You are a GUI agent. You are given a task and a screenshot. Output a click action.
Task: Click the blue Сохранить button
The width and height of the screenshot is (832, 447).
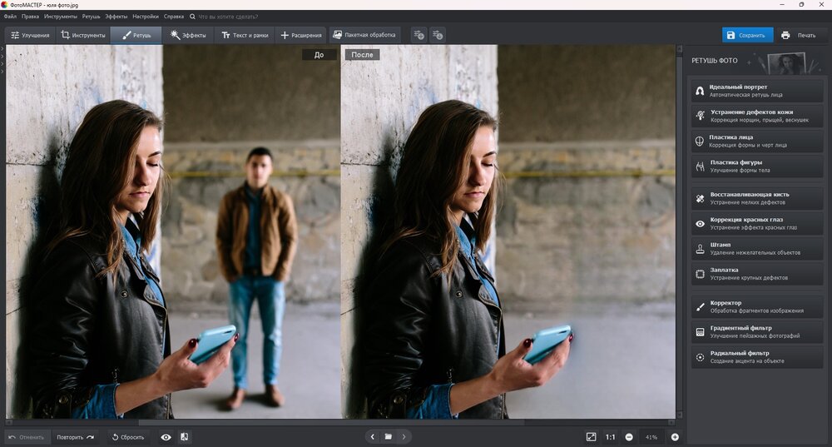coord(747,35)
